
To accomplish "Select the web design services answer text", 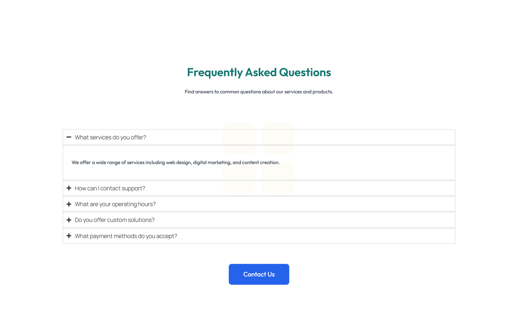I will [x=175, y=163].
